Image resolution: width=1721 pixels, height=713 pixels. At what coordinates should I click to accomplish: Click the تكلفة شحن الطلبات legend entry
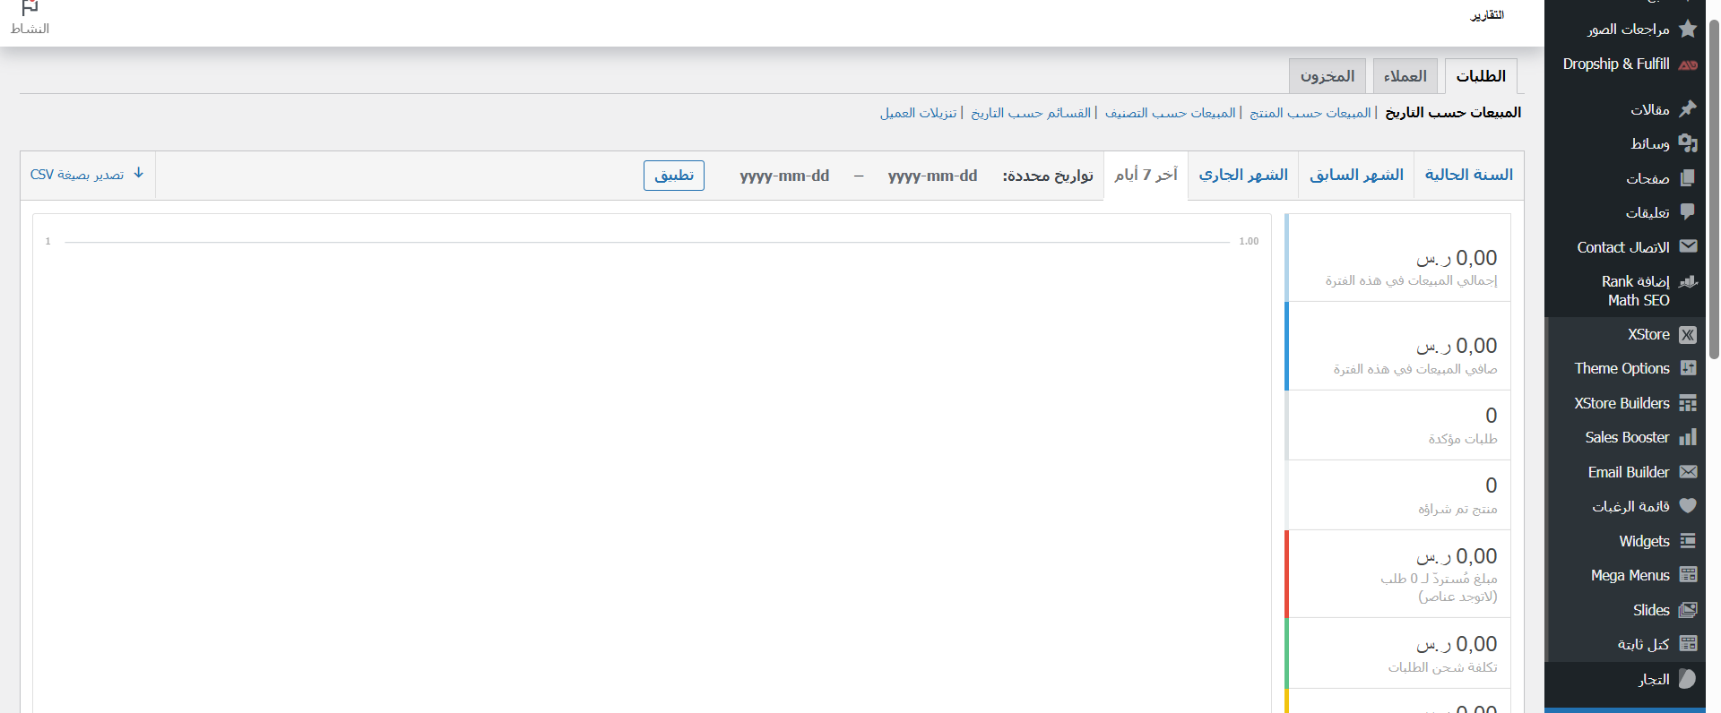pos(1398,653)
